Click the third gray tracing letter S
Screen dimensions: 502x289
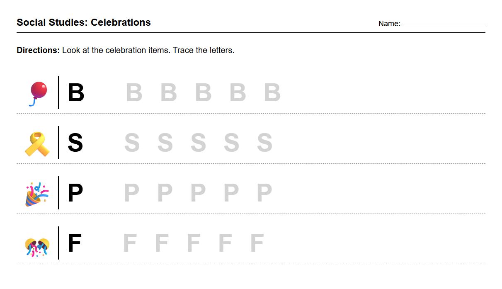coord(198,143)
